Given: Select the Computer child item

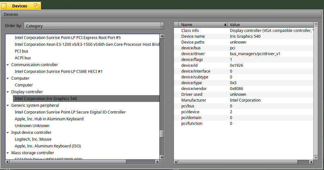Looking at the screenshot, I should pos(24,85).
